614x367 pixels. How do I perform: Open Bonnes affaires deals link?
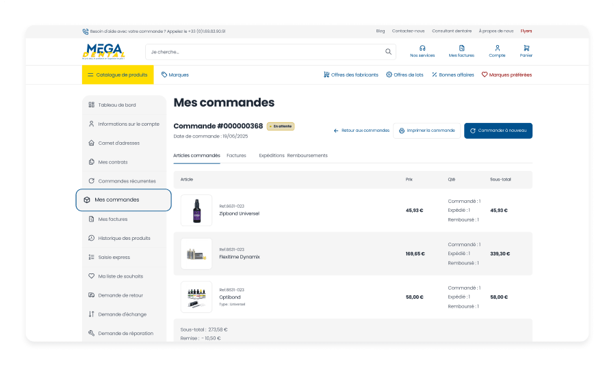pos(452,74)
